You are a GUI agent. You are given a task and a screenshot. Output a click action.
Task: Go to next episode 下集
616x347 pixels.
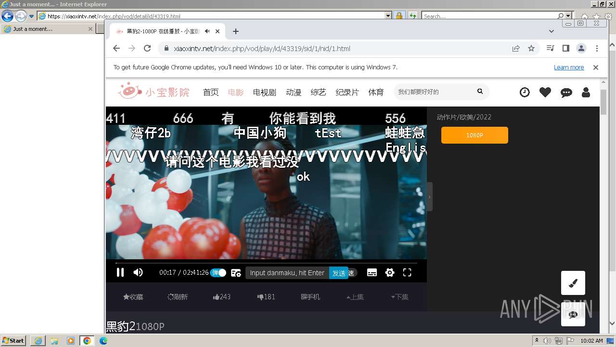(399, 297)
